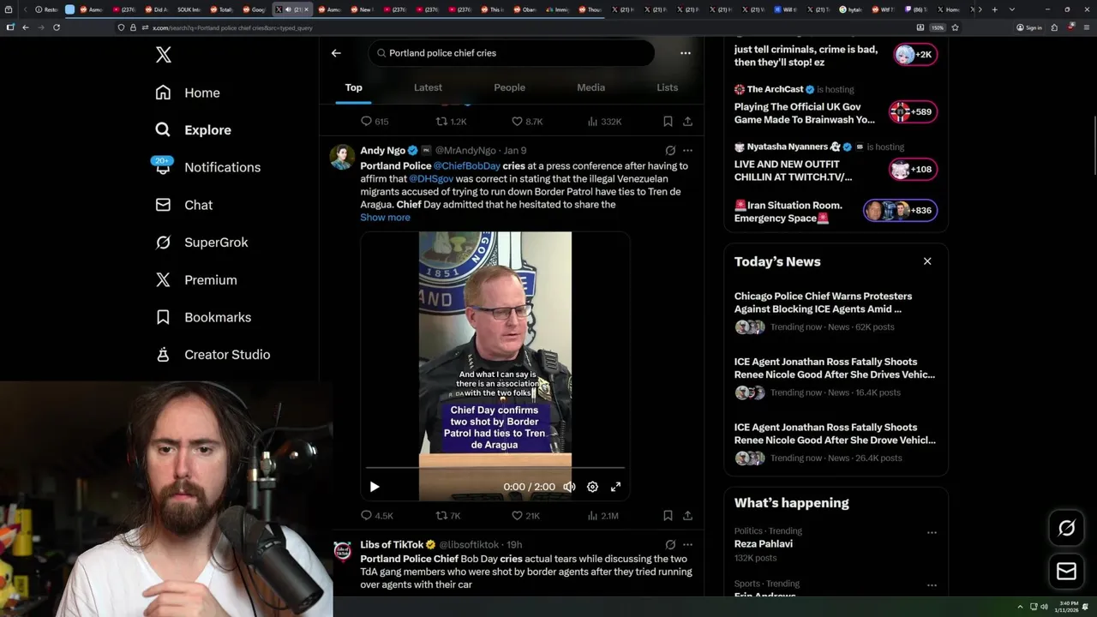The image size is (1097, 617).
Task: Open Reza Pahlavi trend options menu
Action: point(932,532)
